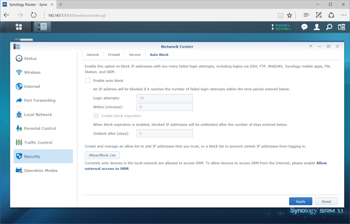This screenshot has height=224, width=350.
Task: Maximize the Network Center window
Action: point(328,46)
